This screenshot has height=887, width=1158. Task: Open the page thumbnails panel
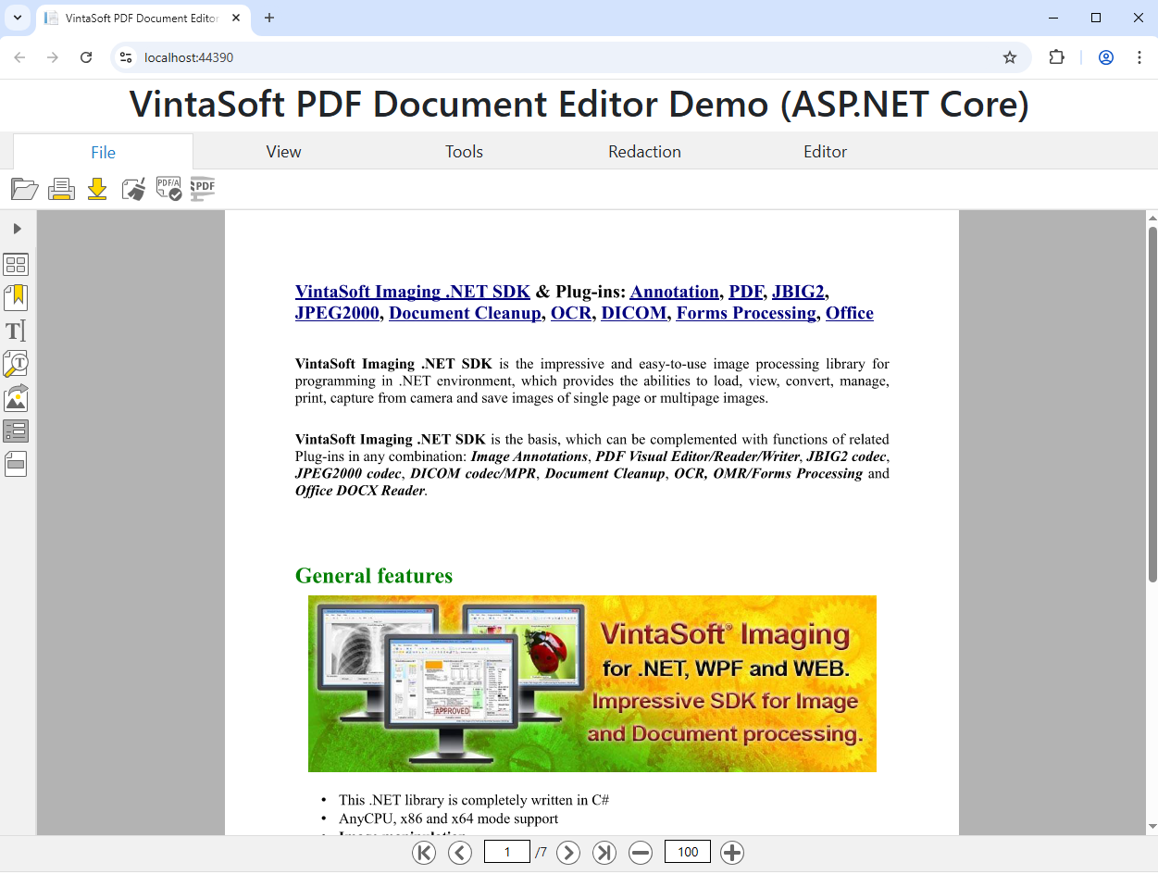[16, 265]
